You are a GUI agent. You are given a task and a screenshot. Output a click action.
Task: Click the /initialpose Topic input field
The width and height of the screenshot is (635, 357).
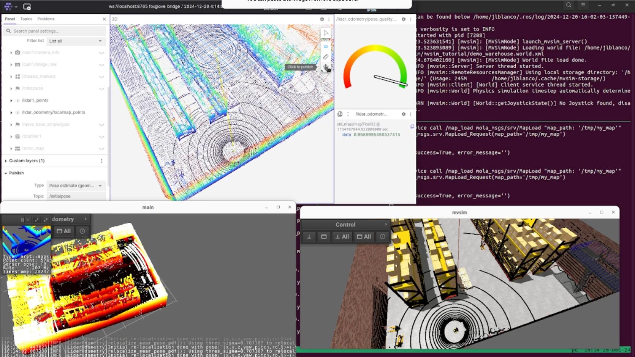[76, 196]
